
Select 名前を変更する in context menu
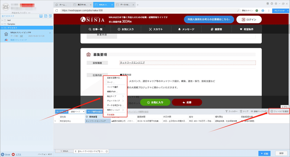pyautogui.click(x=115, y=78)
